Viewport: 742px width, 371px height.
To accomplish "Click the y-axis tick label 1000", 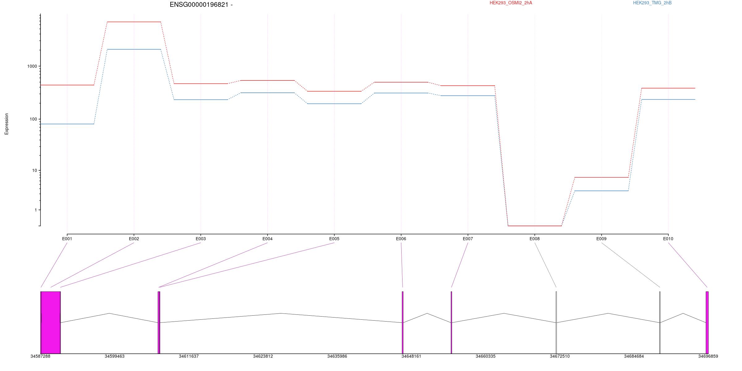I will pos(32,66).
